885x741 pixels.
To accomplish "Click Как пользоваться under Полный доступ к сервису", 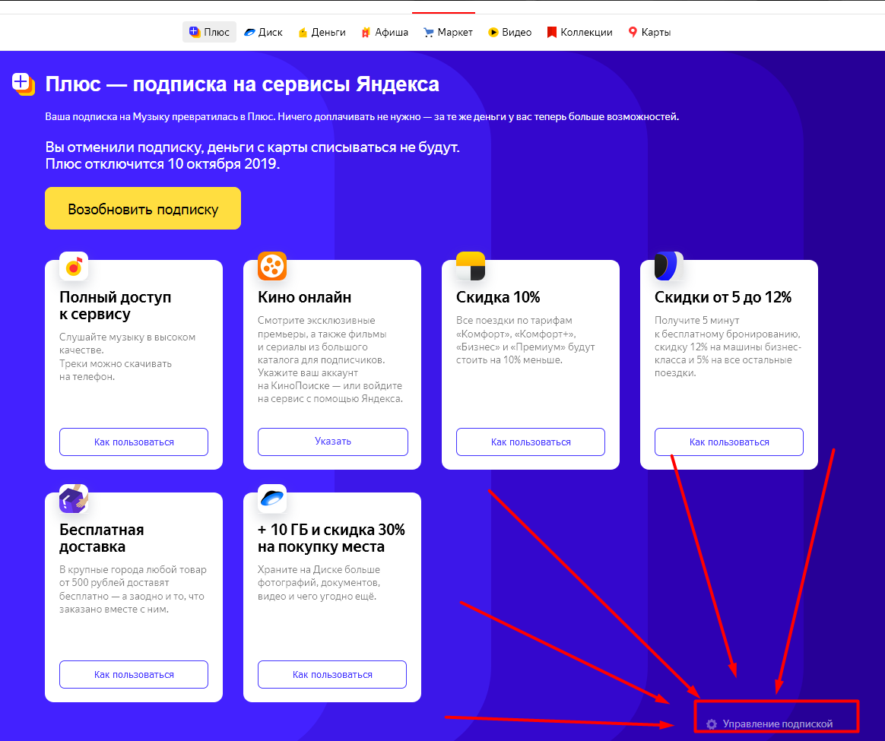I will [134, 442].
